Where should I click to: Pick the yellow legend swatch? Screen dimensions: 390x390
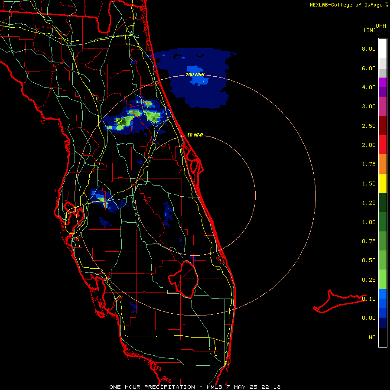(x=383, y=184)
